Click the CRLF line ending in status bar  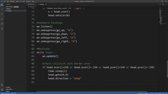click(x=156, y=93)
